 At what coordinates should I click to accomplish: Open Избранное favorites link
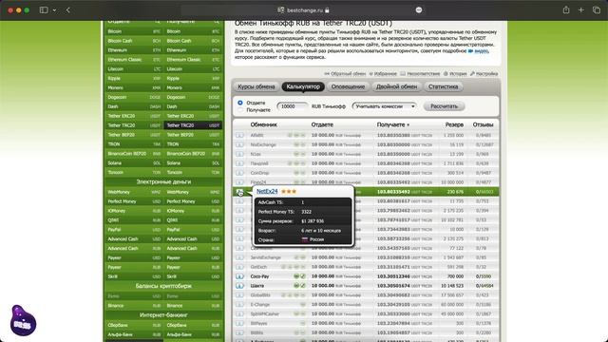tap(383, 74)
